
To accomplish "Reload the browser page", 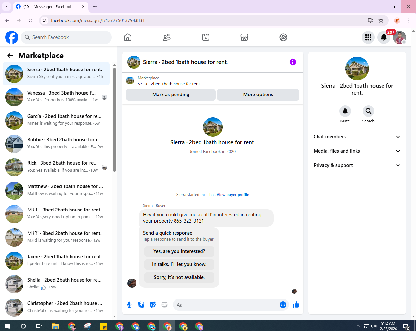I will coord(31,20).
